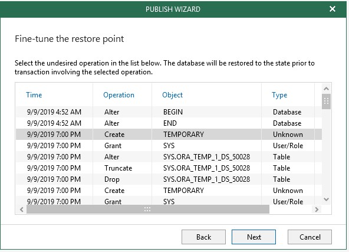Viewport: 349px width, 252px height.
Task: Click the scroll down arrow of list
Action: [x=326, y=199]
